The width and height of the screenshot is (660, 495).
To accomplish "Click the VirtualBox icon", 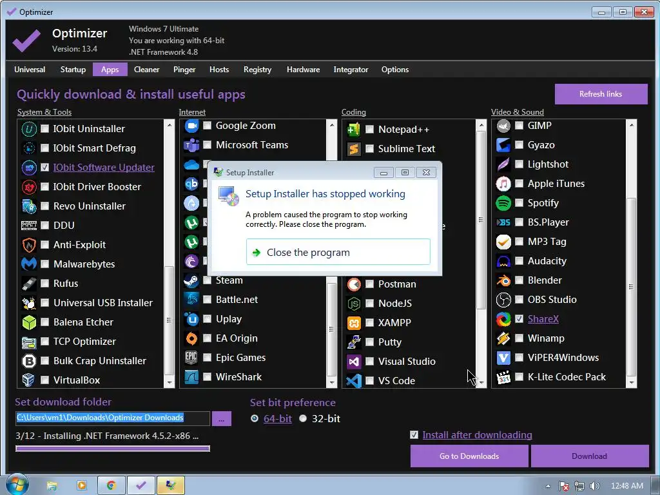I will pyautogui.click(x=29, y=380).
